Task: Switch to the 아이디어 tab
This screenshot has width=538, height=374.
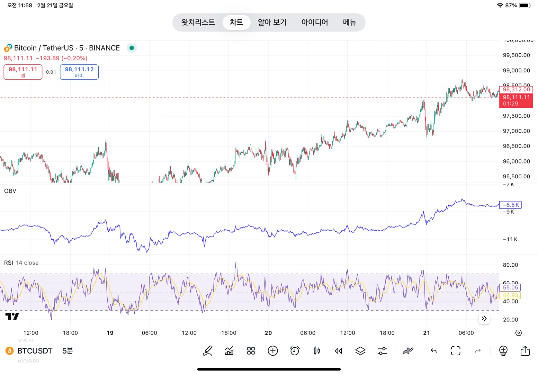Action: point(314,23)
